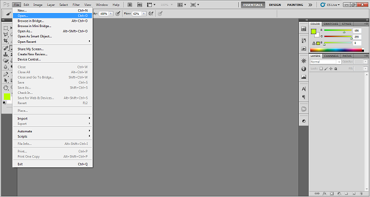
Task: Expand the Automate submenu
Action: 53,131
